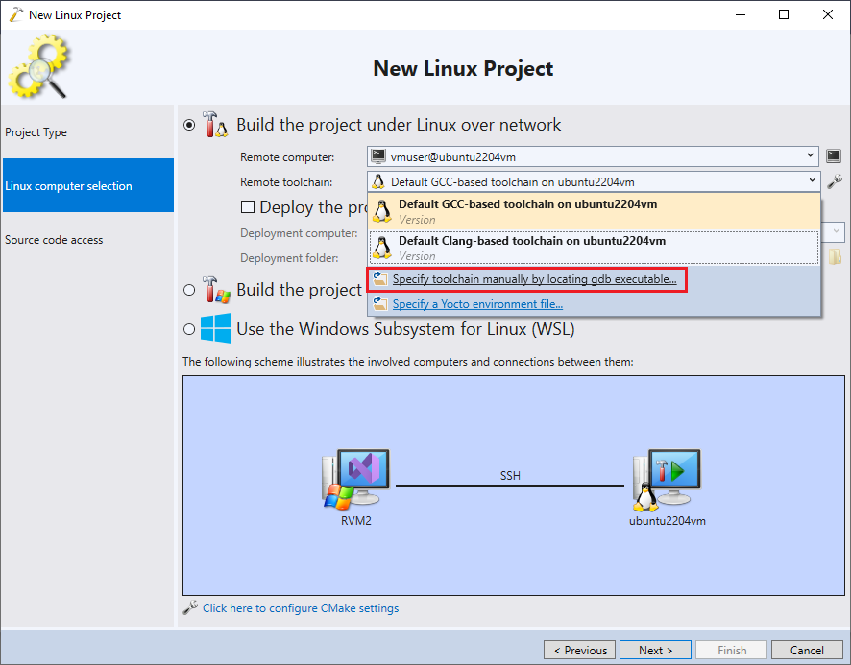
Task: Click the wrench icon beside Remote toolchain
Action: point(834,181)
